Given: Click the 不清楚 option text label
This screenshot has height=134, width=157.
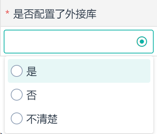Looking at the screenshot, I should tap(42, 119).
